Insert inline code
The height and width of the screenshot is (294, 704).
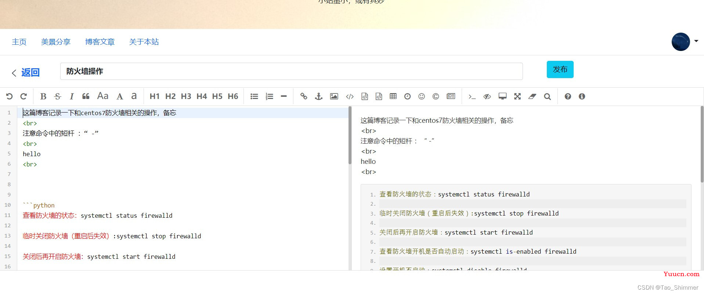[x=350, y=96]
